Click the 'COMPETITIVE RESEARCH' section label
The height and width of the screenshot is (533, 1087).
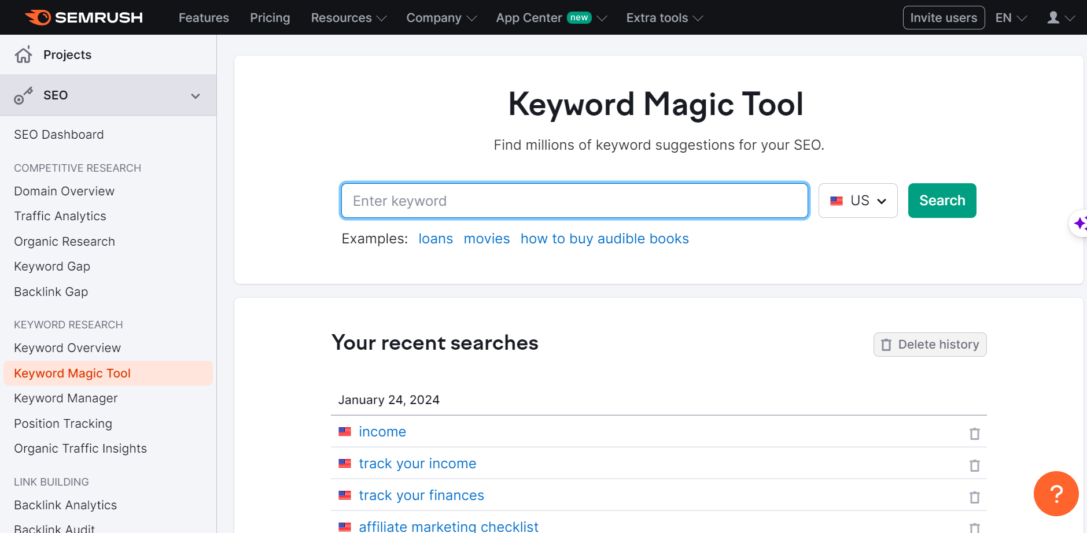click(x=78, y=168)
